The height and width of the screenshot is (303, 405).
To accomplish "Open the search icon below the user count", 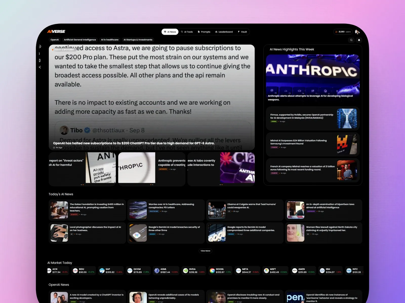I will pyautogui.click(x=351, y=40).
